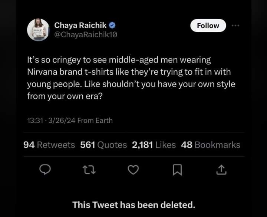
Task: Follow the Chaya Raichik account
Action: [x=208, y=26]
